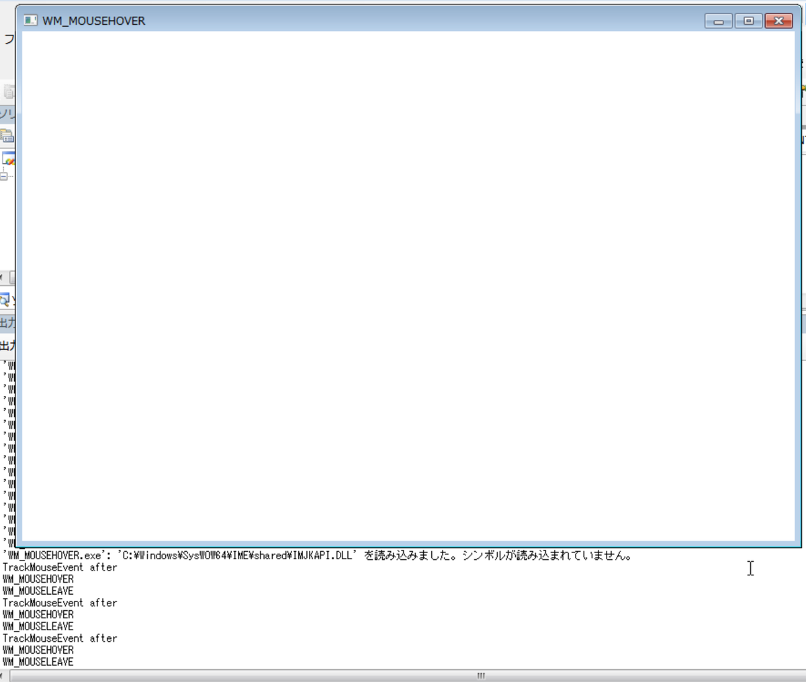
Task: Maximize the WM_MOUSEHOVER window
Action: 748,21
